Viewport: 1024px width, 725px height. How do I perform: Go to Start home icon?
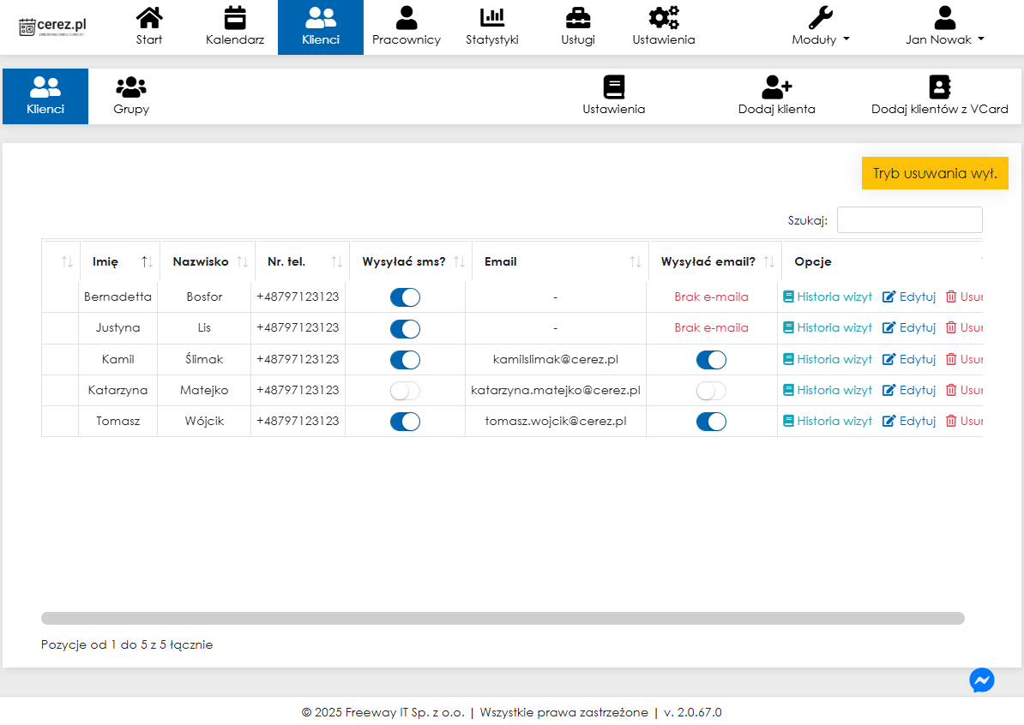point(149,19)
